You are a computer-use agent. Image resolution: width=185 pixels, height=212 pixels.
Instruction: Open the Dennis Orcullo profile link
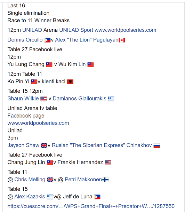click(25, 40)
